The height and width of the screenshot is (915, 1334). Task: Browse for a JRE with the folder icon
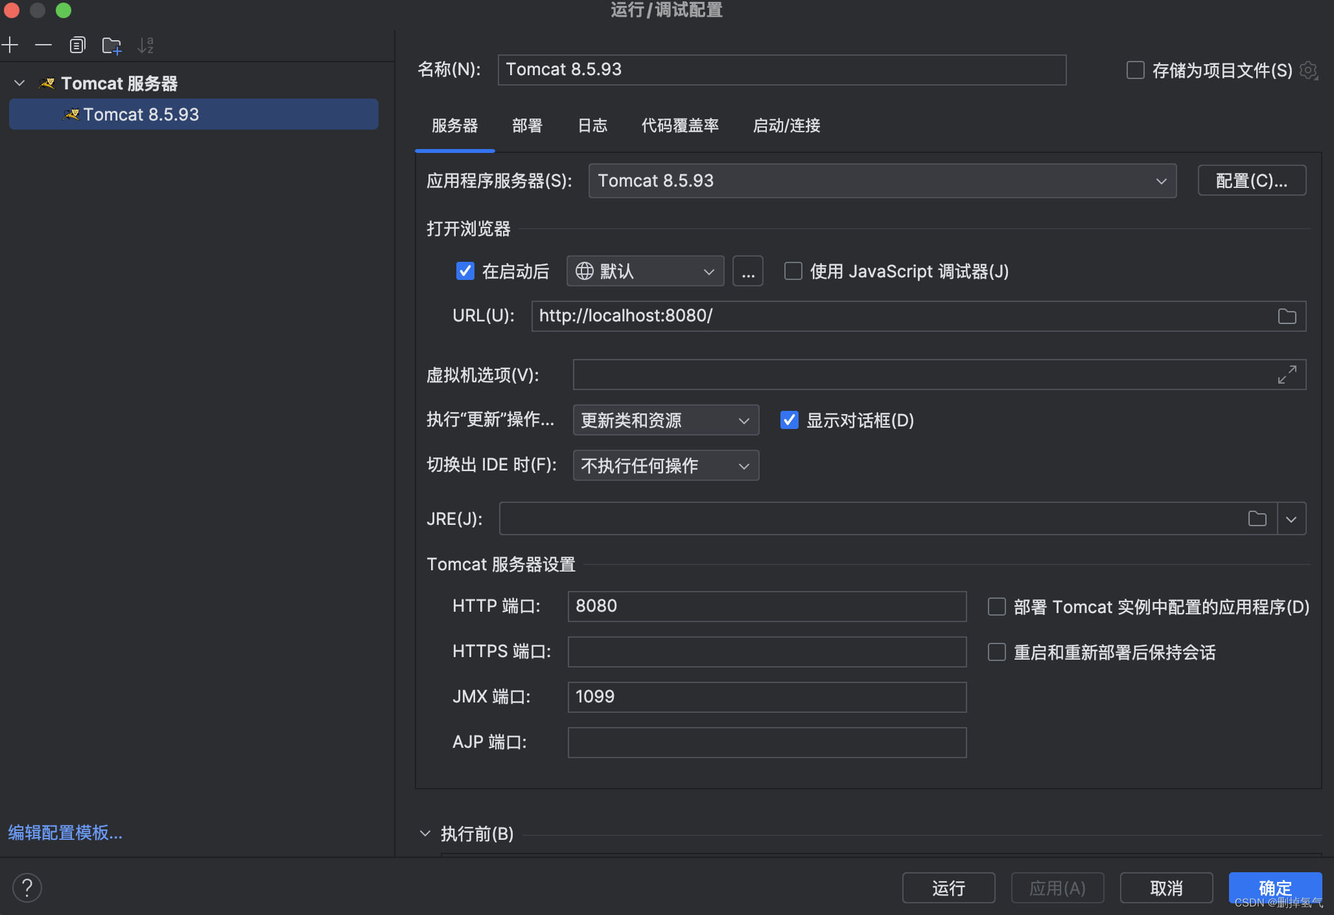(x=1258, y=518)
